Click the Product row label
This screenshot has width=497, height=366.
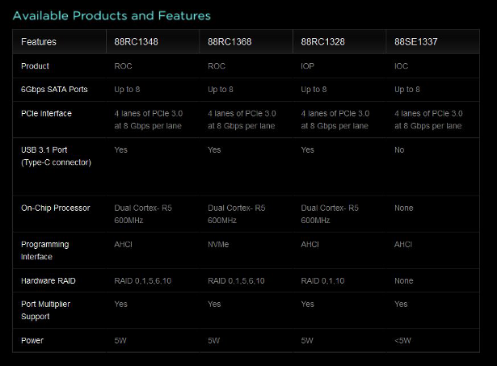tap(35, 66)
